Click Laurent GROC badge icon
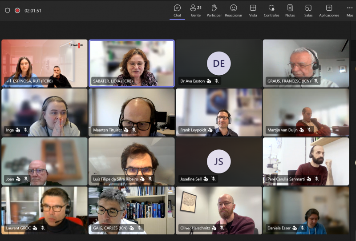The width and height of the screenshot is (356, 241). pos(35,228)
